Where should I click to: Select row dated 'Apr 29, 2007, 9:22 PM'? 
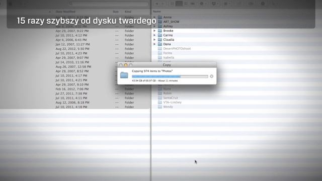click(75, 31)
